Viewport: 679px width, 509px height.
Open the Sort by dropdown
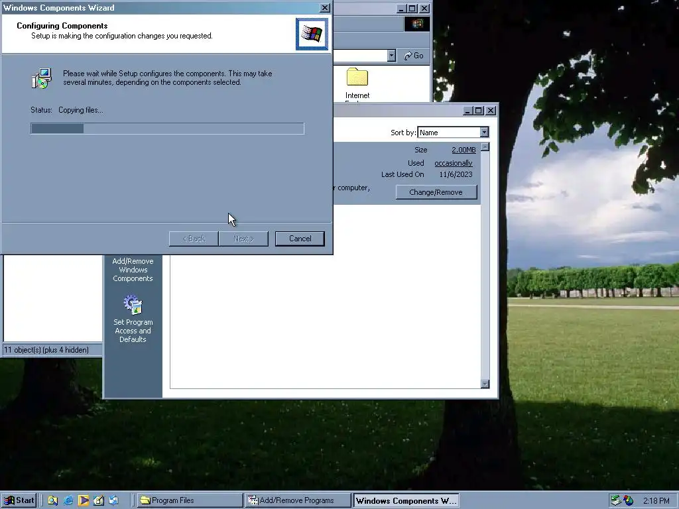(x=484, y=133)
